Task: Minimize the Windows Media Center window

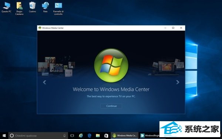Action: [x=165, y=28]
